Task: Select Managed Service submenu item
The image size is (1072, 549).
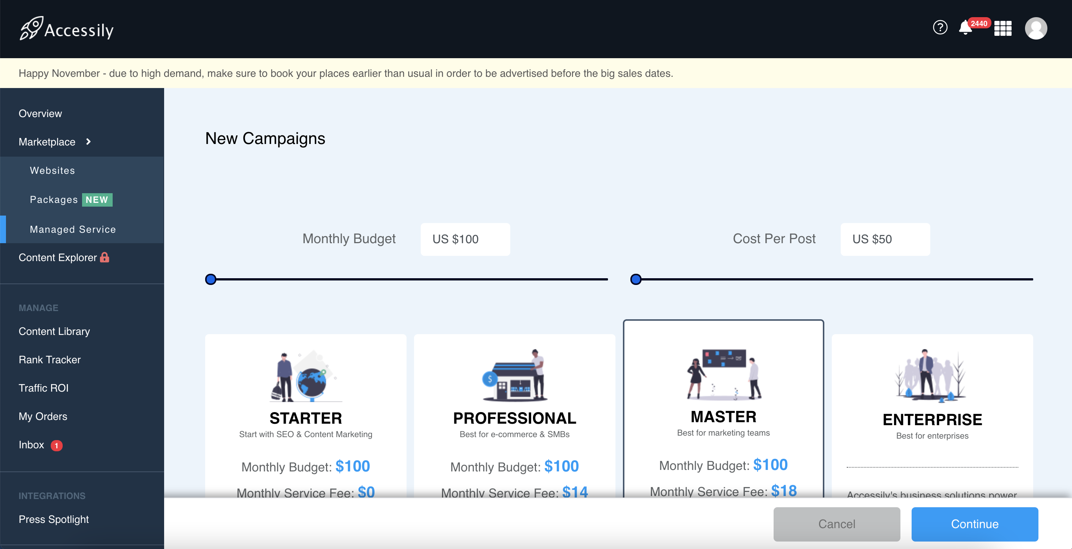Action: tap(73, 229)
